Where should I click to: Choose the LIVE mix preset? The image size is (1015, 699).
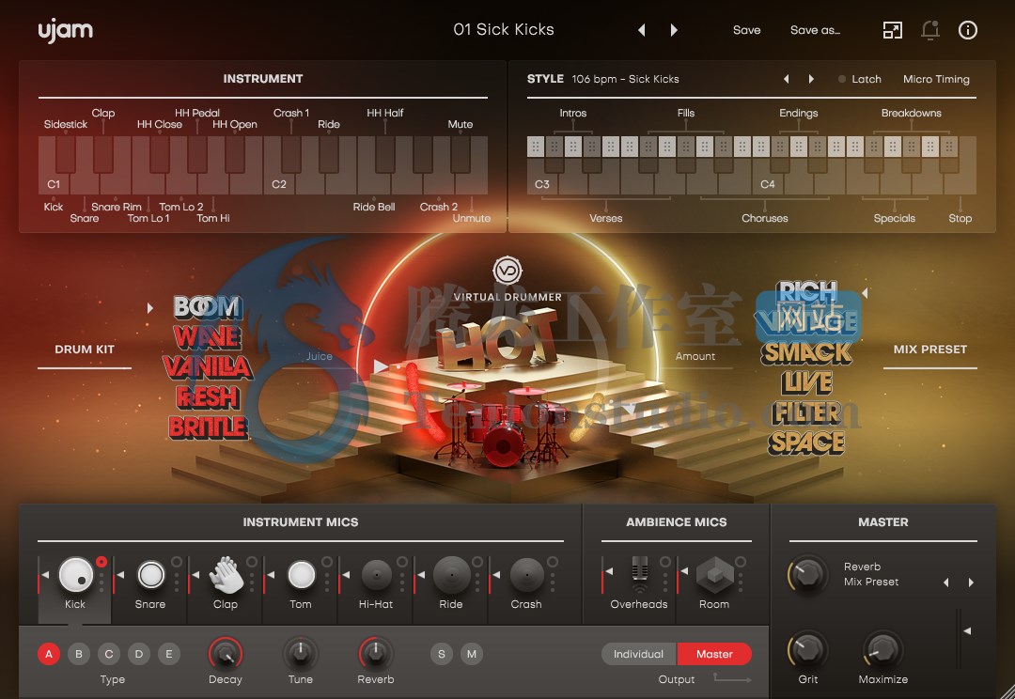[806, 382]
